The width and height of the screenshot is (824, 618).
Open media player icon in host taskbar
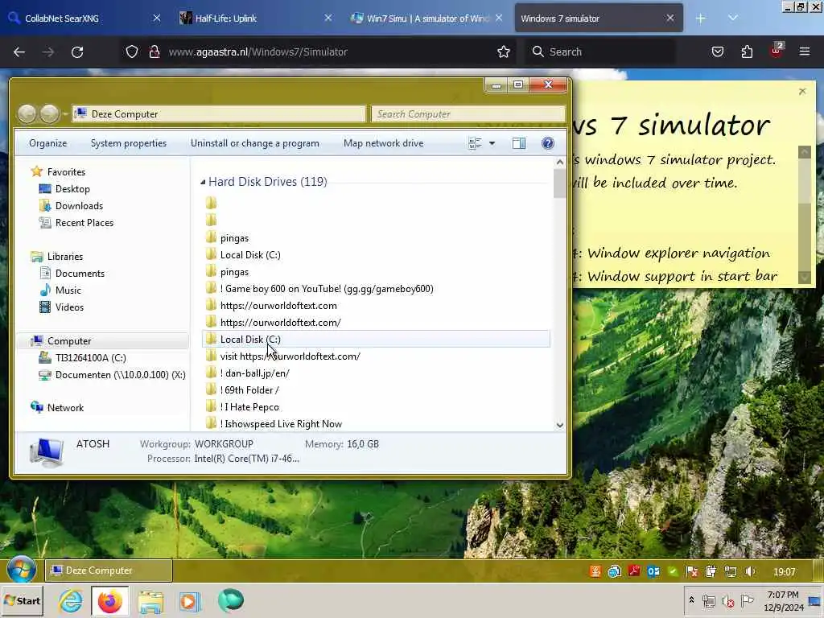[x=190, y=601]
